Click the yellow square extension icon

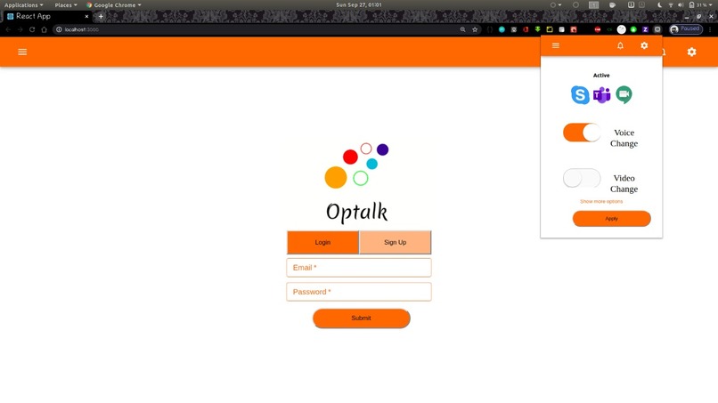(550, 29)
